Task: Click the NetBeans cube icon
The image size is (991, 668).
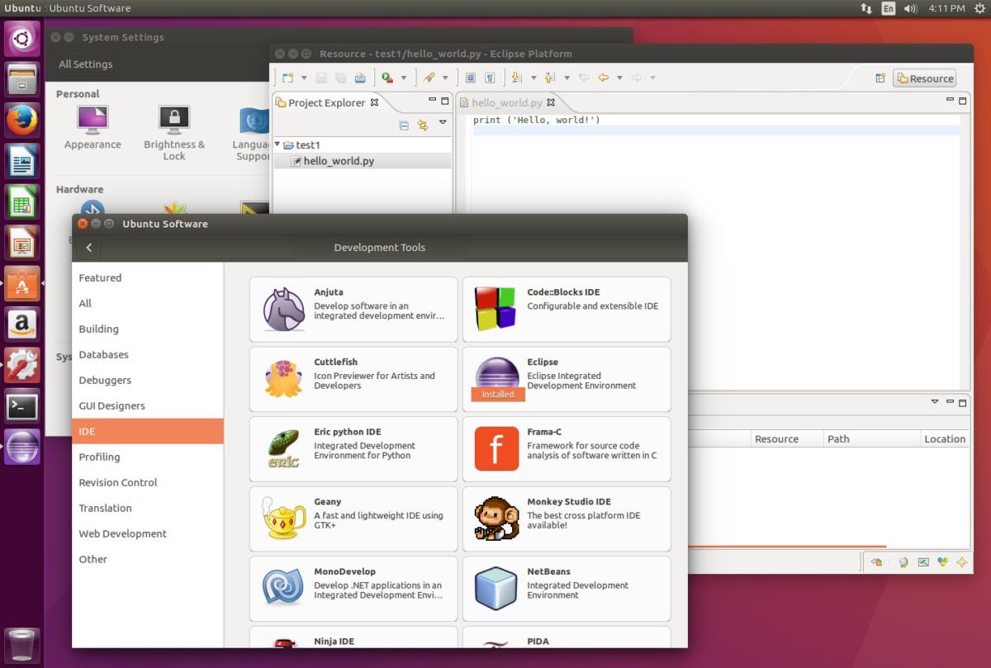Action: coord(497,588)
